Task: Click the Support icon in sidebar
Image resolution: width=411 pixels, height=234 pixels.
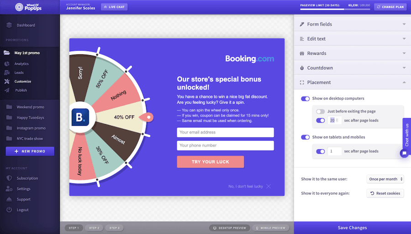Action: coord(9,199)
